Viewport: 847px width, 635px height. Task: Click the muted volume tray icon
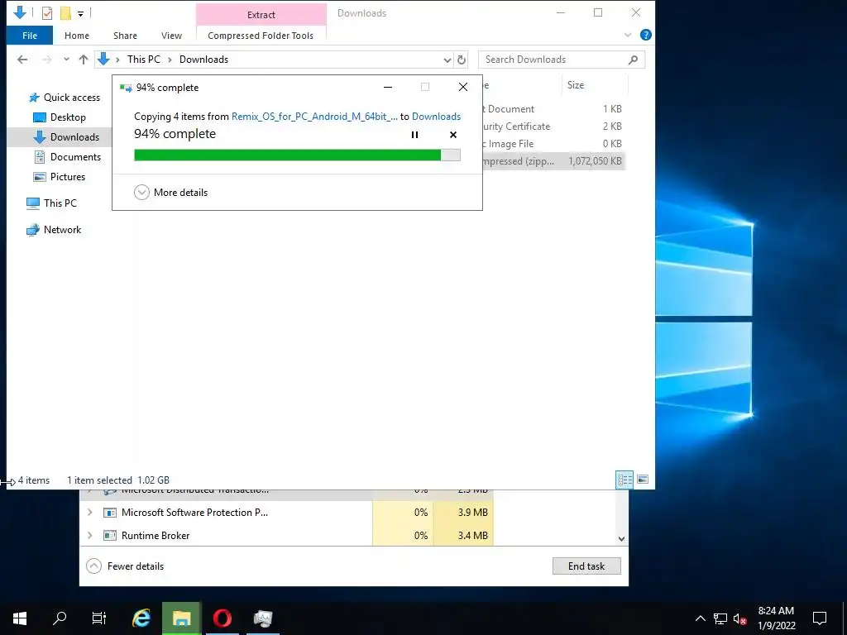tap(740, 618)
